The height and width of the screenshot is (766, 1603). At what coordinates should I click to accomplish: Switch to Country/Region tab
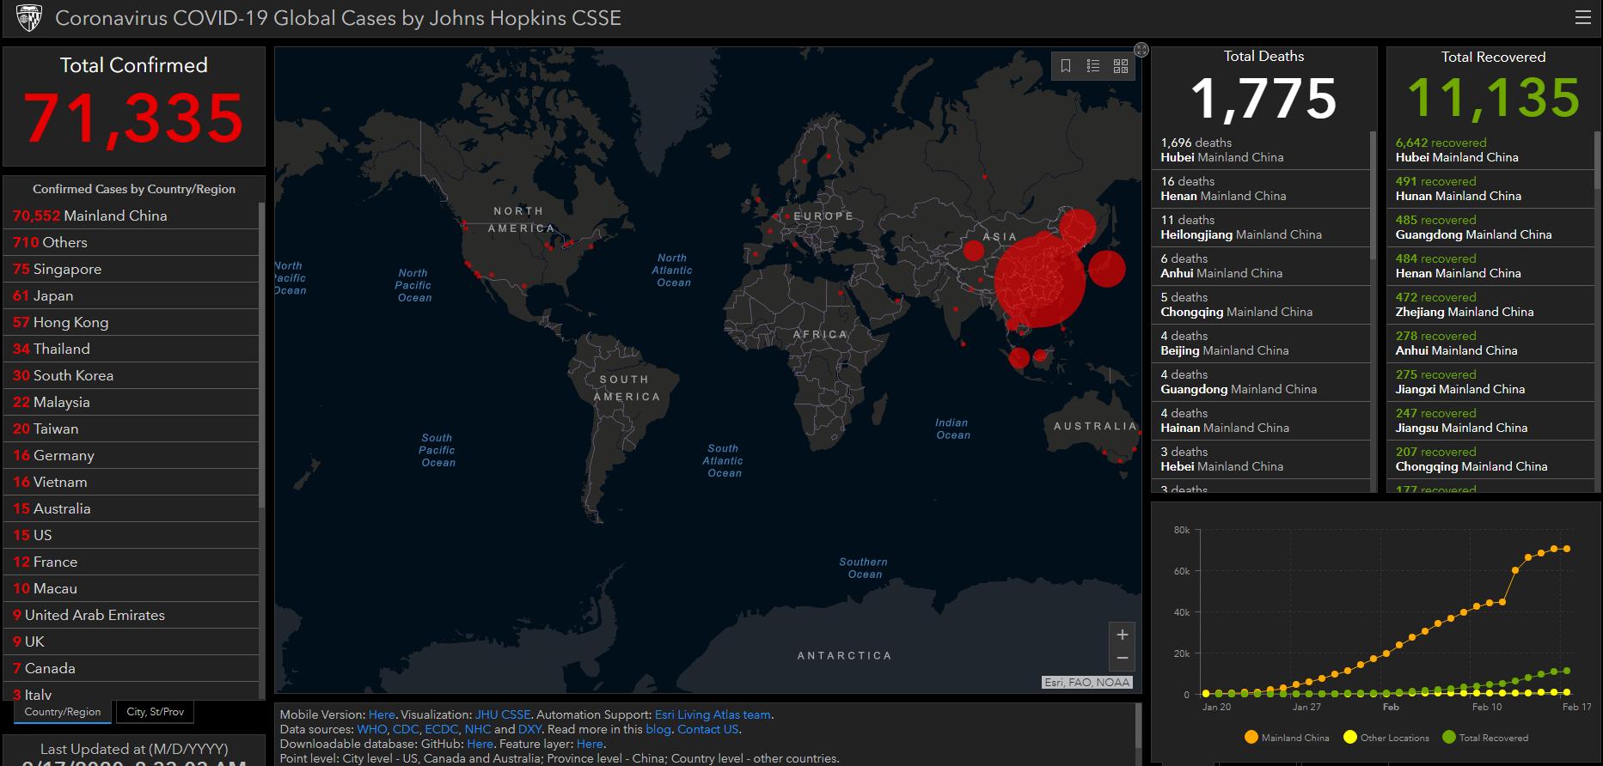63,712
